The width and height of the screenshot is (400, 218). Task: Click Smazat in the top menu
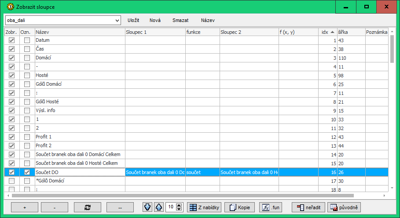coord(180,20)
